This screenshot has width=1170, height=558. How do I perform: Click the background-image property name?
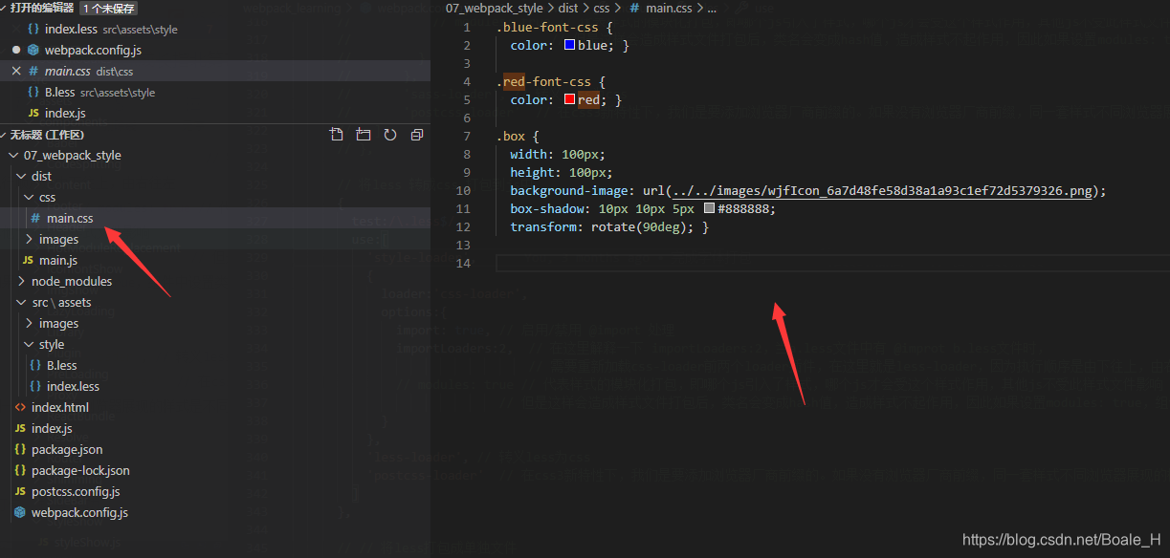[567, 190]
